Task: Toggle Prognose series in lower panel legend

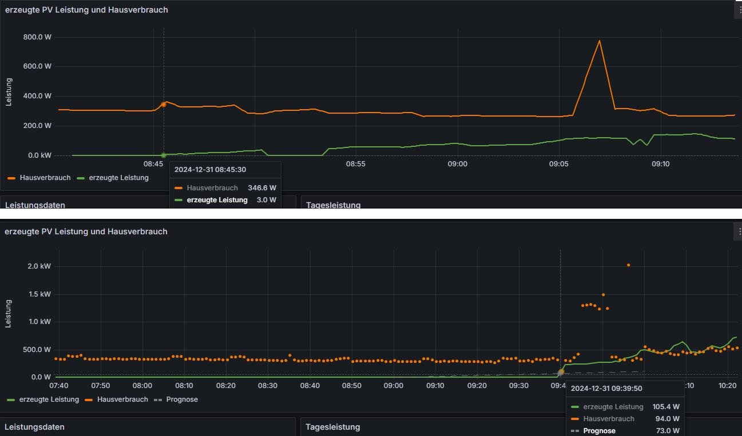Action: coord(182,399)
